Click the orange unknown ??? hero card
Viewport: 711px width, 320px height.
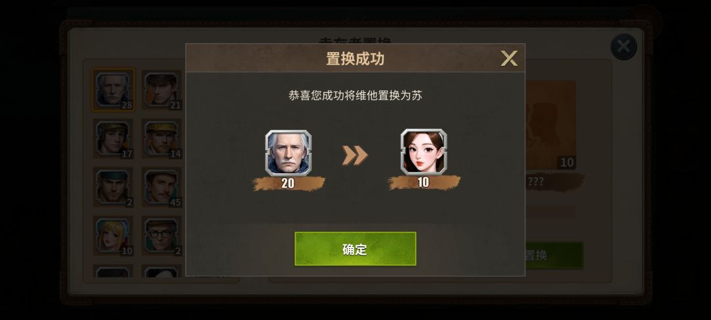[x=550, y=126]
